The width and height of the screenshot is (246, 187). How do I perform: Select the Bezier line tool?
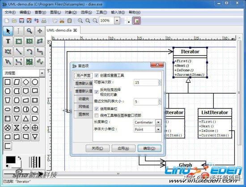pyautogui.click(x=18, y=62)
